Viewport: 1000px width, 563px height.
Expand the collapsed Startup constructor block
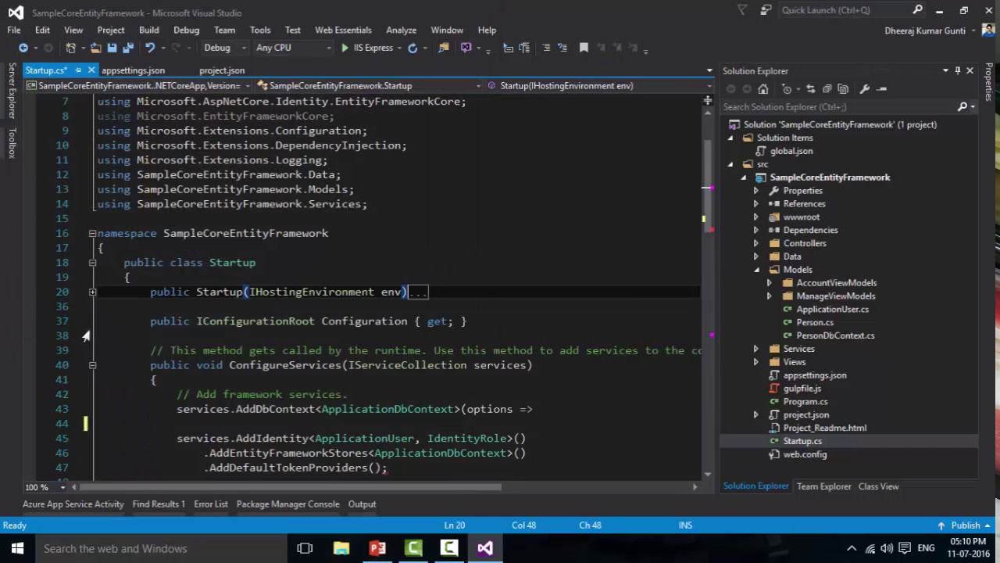(x=92, y=292)
